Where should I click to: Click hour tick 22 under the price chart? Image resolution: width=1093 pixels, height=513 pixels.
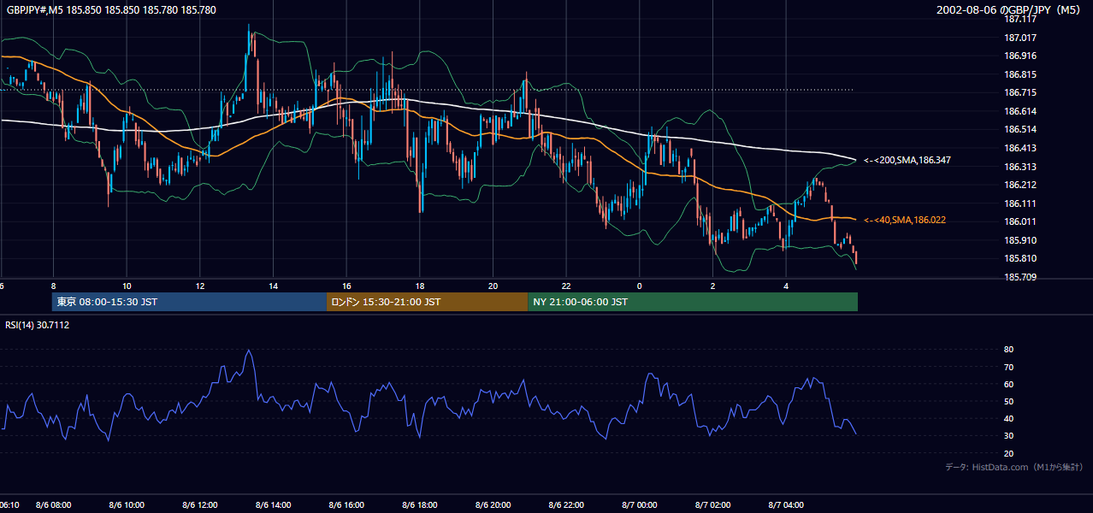tap(565, 286)
